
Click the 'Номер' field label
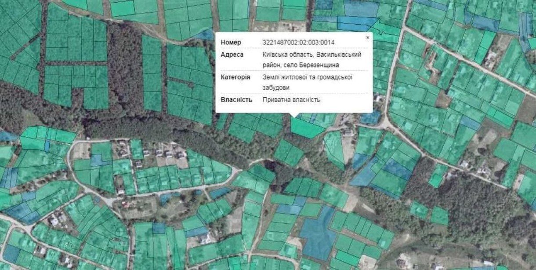point(231,43)
